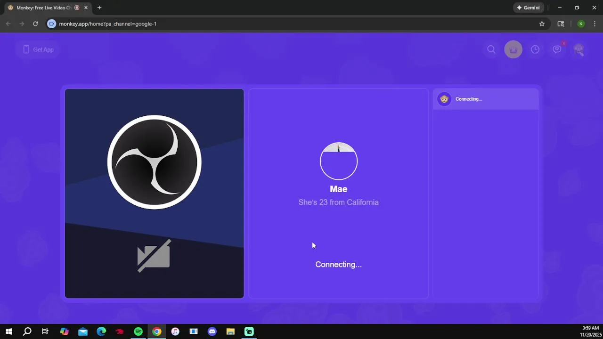This screenshot has height=339, width=603.
Task: Click the name Mae
Action: click(x=339, y=189)
